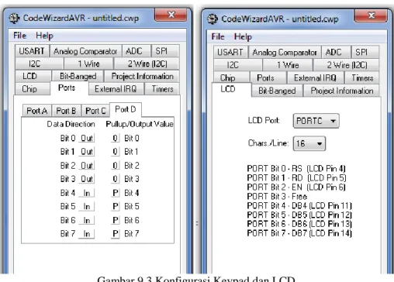Open I2C tab in right window
The height and width of the screenshot is (282, 394).
pyautogui.click(x=238, y=65)
